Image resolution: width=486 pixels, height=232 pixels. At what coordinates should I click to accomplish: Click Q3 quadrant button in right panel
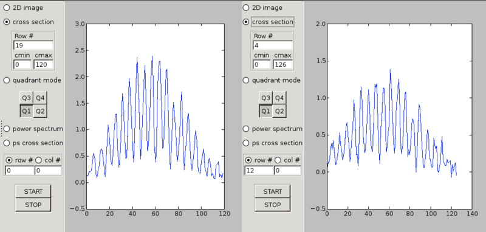265,98
